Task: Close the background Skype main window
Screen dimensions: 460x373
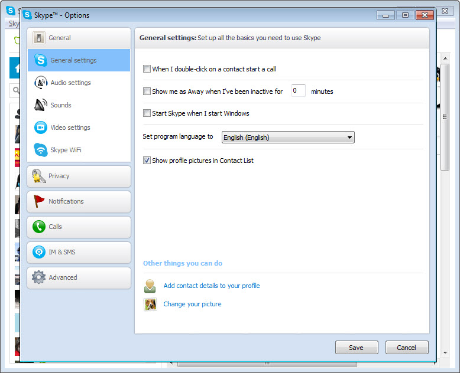Action: coord(445,11)
